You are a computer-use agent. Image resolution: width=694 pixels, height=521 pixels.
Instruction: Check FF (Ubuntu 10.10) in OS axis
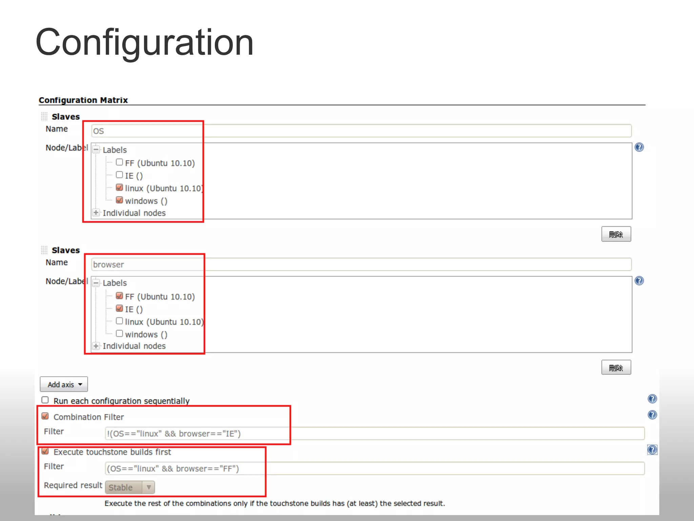(119, 162)
